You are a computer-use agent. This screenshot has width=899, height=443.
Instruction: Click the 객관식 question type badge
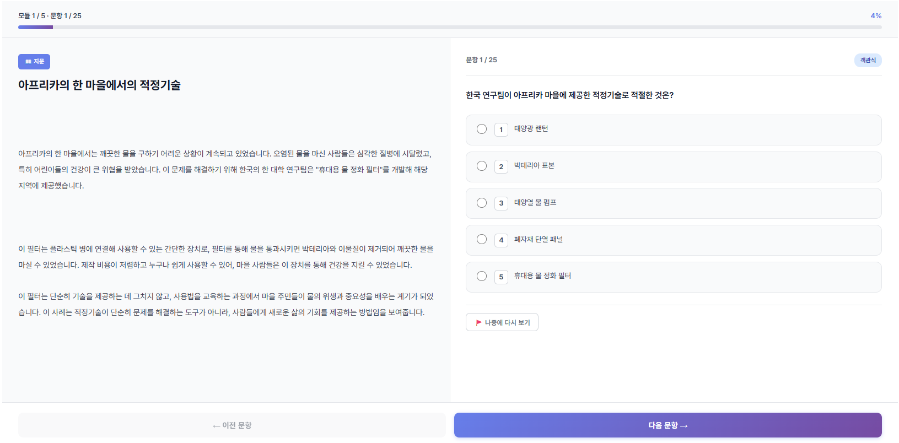click(868, 60)
